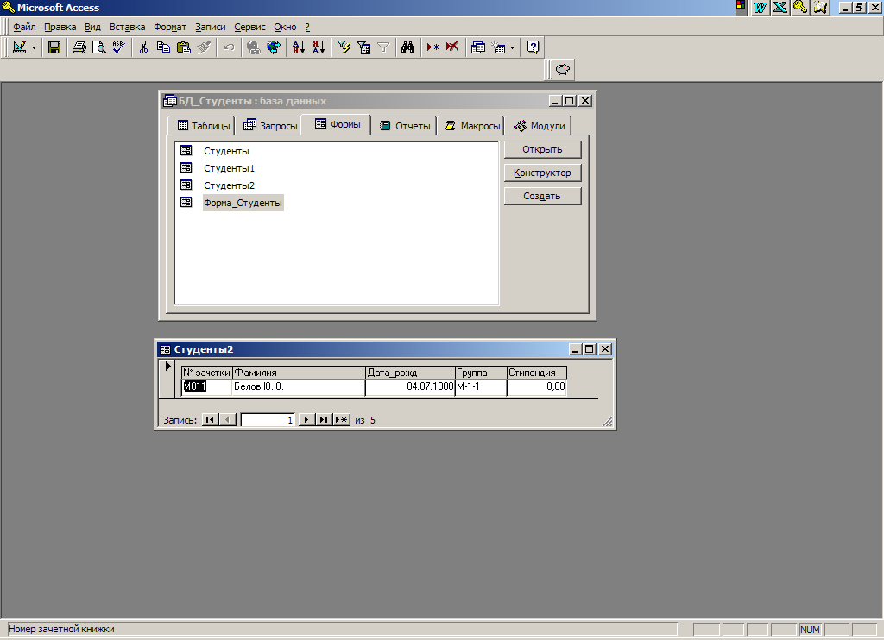Switch to the Отчеты tab
This screenshot has width=884, height=640.
[404, 126]
